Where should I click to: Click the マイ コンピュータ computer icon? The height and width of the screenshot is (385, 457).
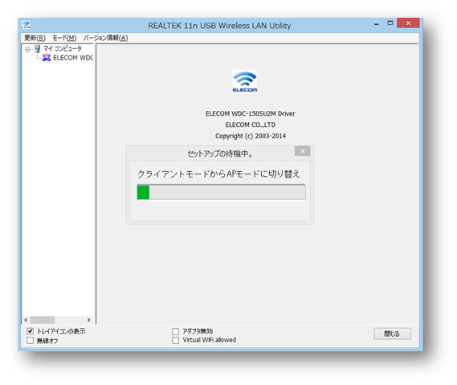37,48
